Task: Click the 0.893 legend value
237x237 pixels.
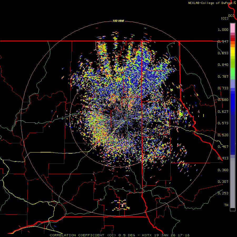Action: (223, 53)
